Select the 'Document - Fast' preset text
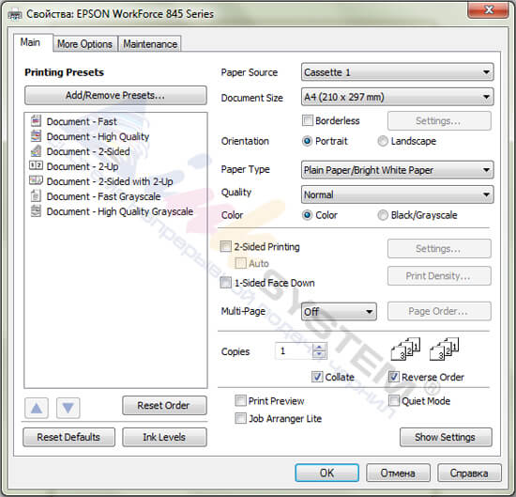The image size is (516, 497). [82, 121]
